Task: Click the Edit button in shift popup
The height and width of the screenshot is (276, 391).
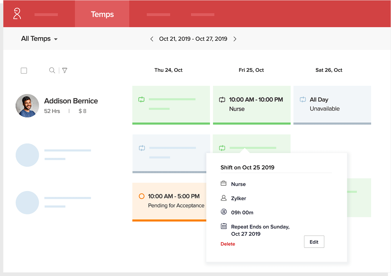Action: click(x=314, y=242)
